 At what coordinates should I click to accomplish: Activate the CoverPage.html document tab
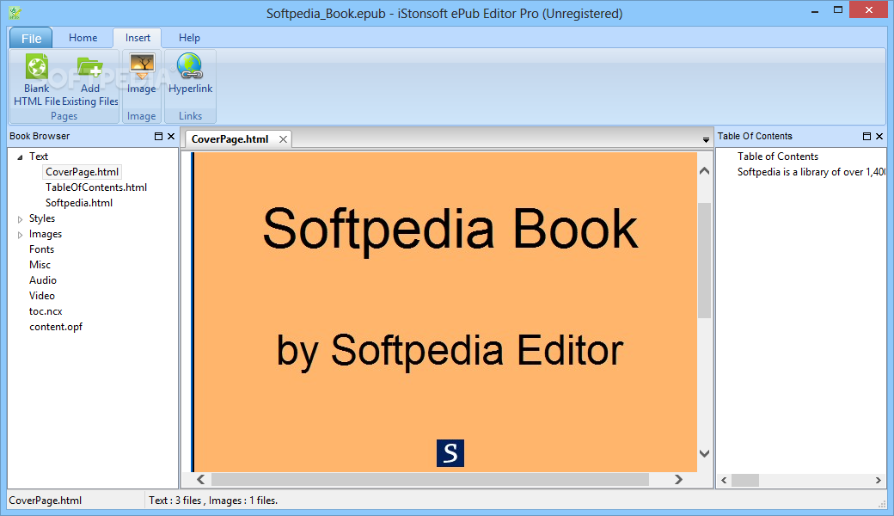coord(230,139)
